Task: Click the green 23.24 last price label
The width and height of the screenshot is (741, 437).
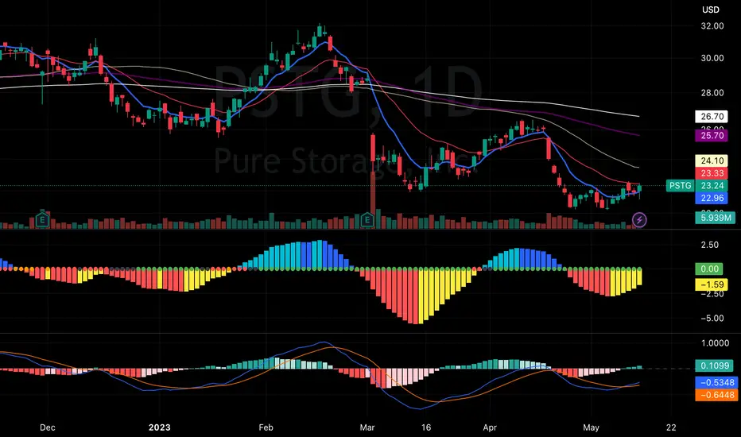Action: coord(712,186)
